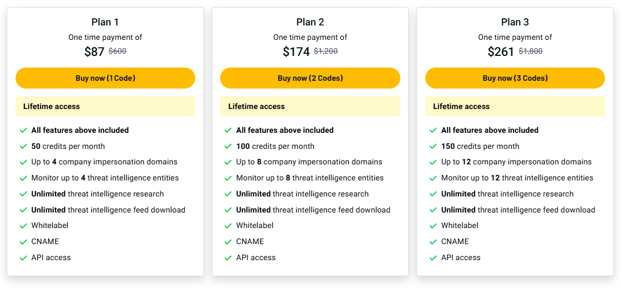The height and width of the screenshot is (290, 621).
Task: Click checkmark beside Plan 2 Whitelabel
Action: (228, 226)
